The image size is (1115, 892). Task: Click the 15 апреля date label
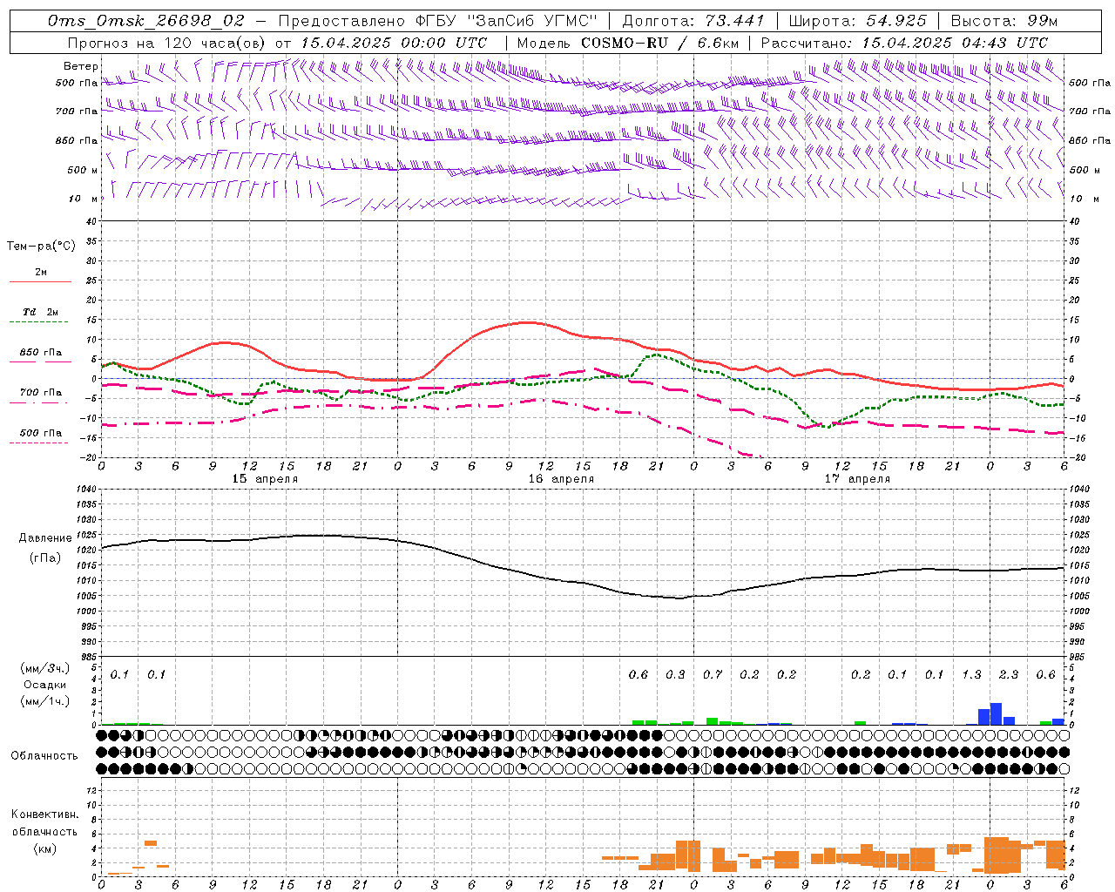click(265, 479)
